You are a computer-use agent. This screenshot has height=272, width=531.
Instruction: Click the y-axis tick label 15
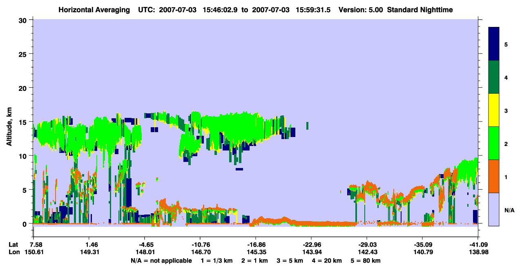pyautogui.click(x=23, y=122)
